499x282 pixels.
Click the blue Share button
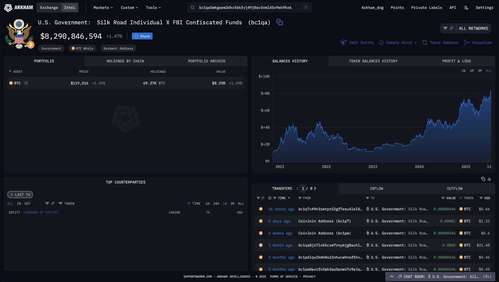(x=142, y=36)
